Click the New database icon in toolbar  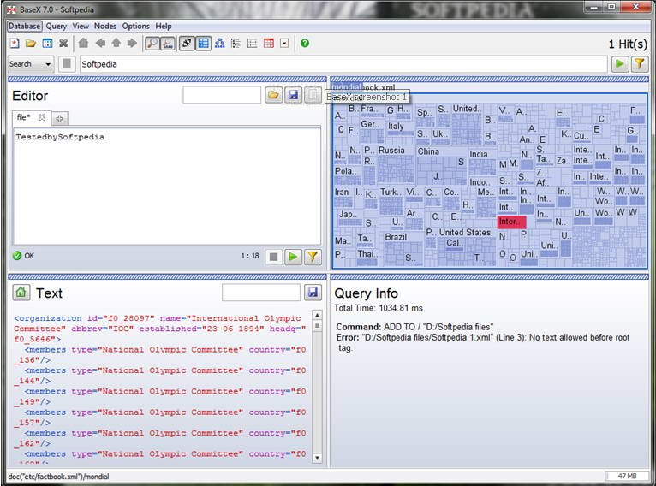15,43
